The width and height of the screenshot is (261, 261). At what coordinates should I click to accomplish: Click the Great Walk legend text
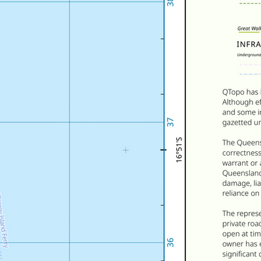(249, 29)
